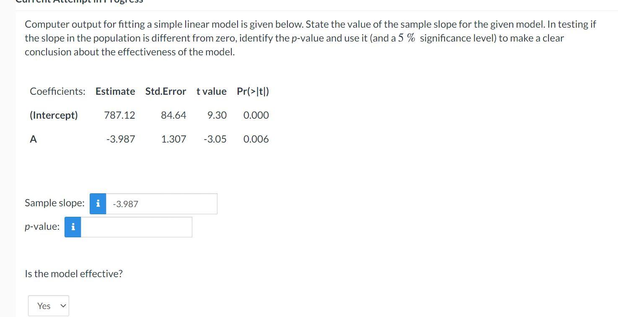This screenshot has height=317, width=618.
Task: Click the A coefficient row label
Action: 33,139
